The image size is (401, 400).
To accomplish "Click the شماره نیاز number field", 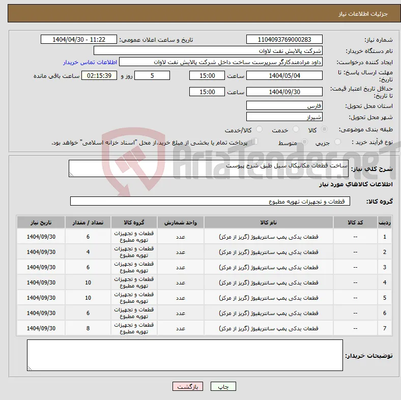I will (x=284, y=39).
